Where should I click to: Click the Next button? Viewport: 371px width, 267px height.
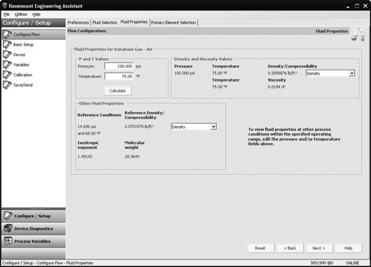click(319, 248)
